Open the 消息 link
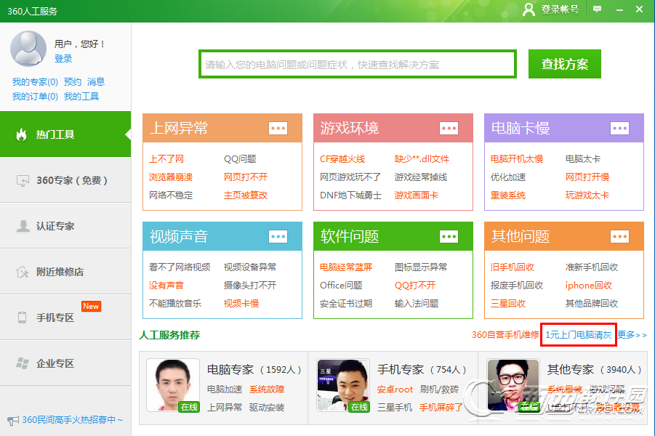Screen dimensions: 655x436 pos(96,82)
